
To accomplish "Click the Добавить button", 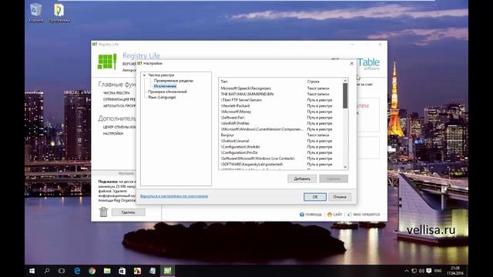I will [x=302, y=179].
